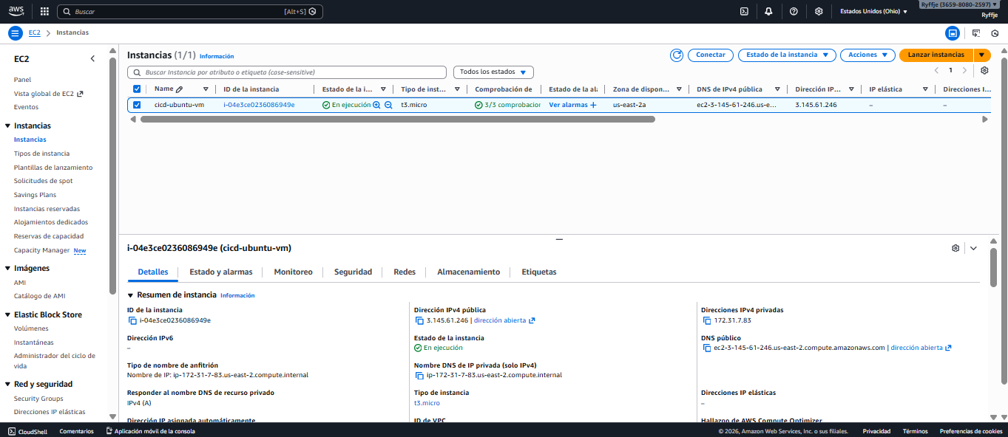Switch to the Almacenamiento tab
The width and height of the screenshot is (1008, 437).
pyautogui.click(x=467, y=272)
